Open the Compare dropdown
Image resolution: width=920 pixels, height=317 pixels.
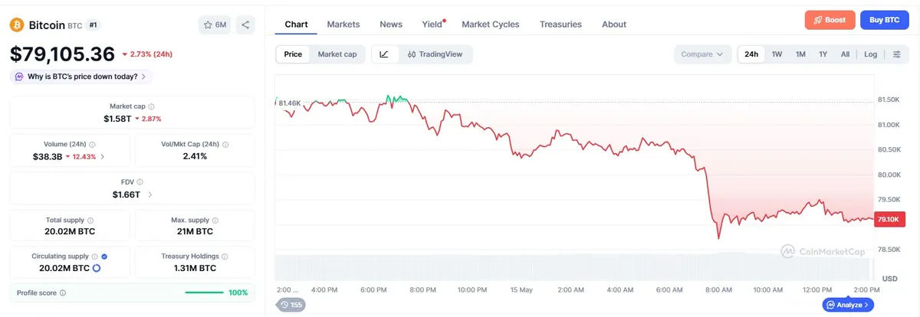point(702,54)
